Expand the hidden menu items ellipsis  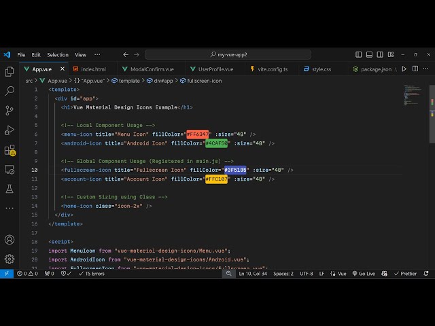[x=97, y=54]
